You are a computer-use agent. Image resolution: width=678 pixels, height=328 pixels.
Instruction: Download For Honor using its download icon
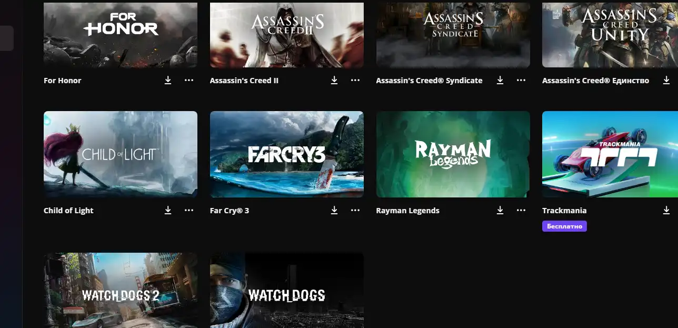[x=168, y=80]
